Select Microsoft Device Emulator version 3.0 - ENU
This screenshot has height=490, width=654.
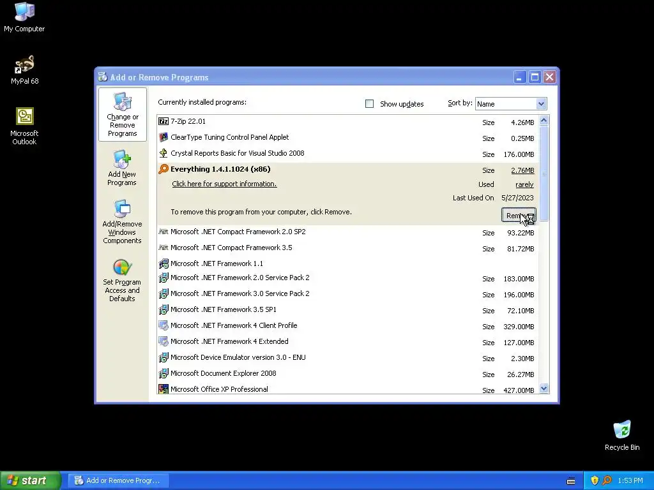(348, 357)
